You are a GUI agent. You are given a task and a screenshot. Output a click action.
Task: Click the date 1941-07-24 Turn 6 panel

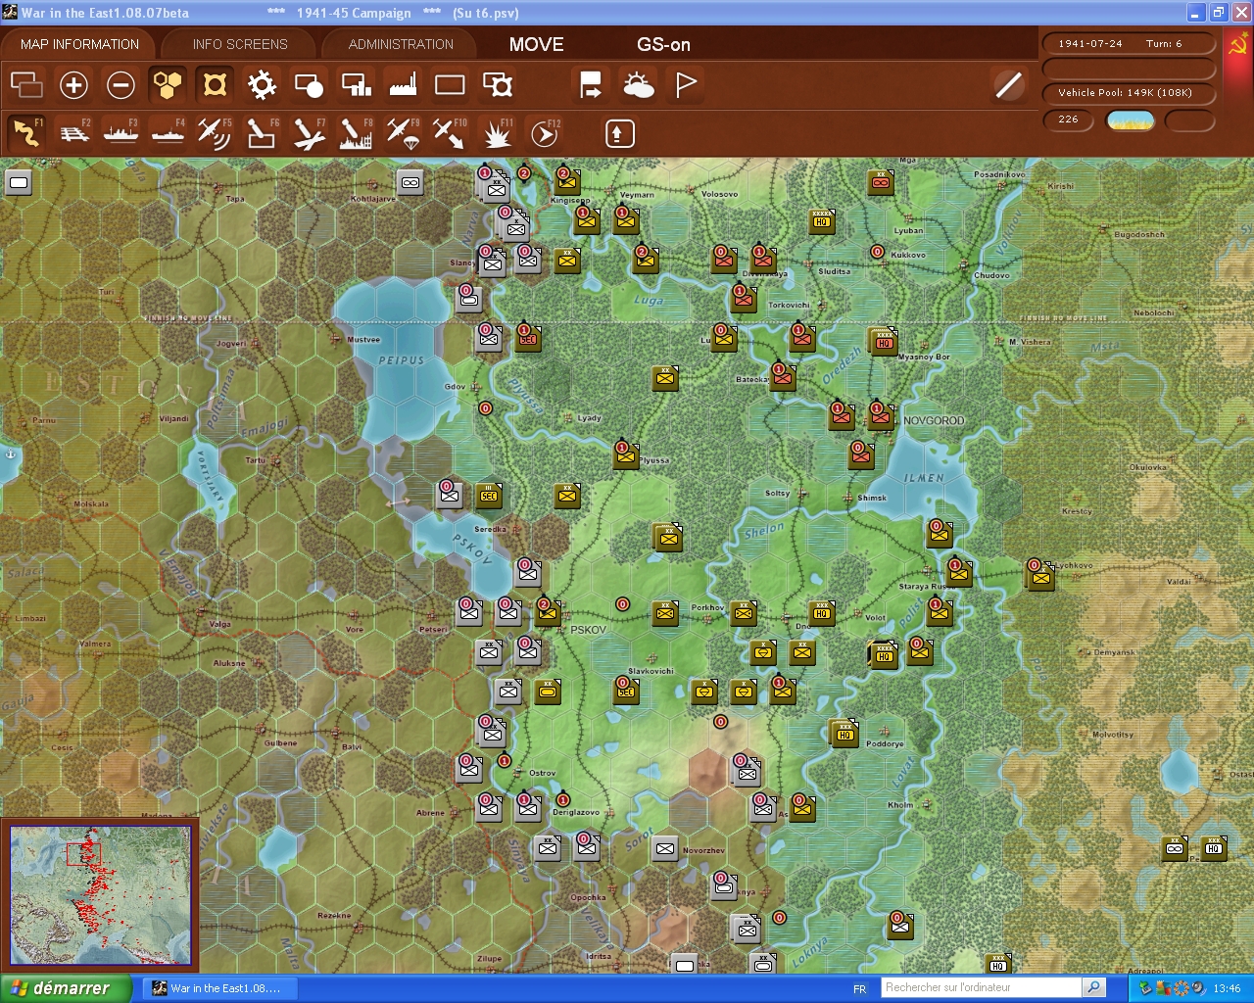tap(1128, 43)
